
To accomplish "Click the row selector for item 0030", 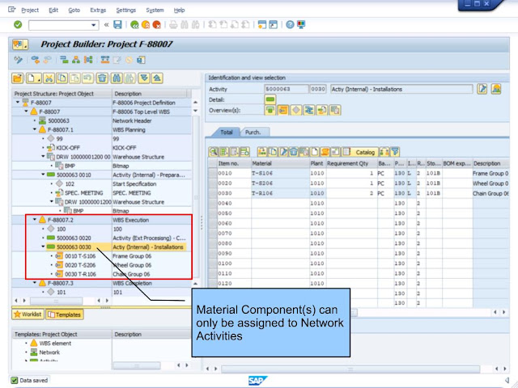I will 212,193.
